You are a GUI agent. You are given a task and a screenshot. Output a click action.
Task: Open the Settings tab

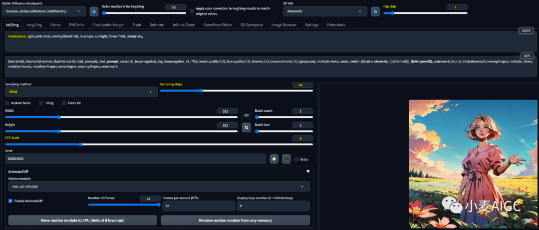pos(312,25)
